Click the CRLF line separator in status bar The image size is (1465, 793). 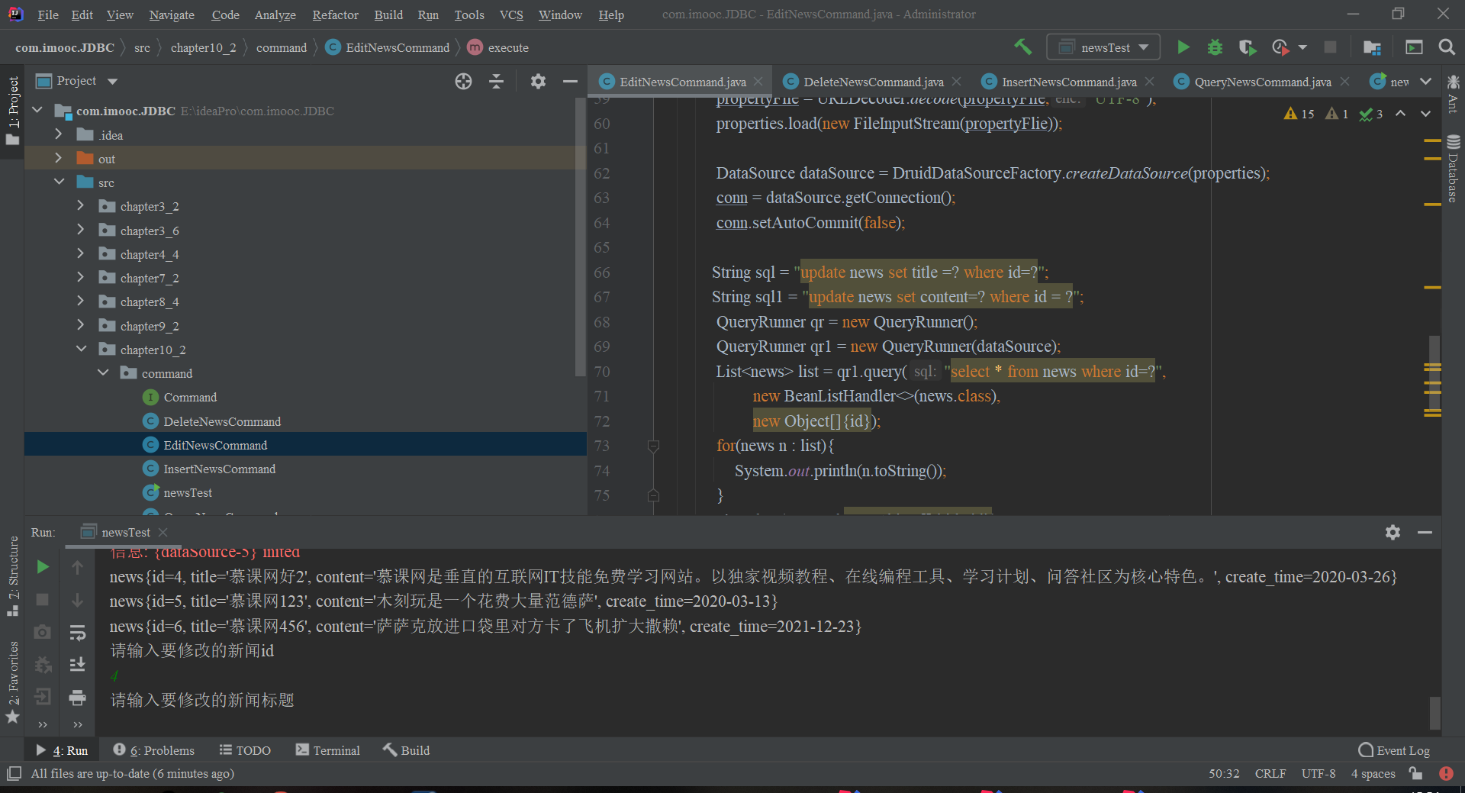click(1270, 773)
